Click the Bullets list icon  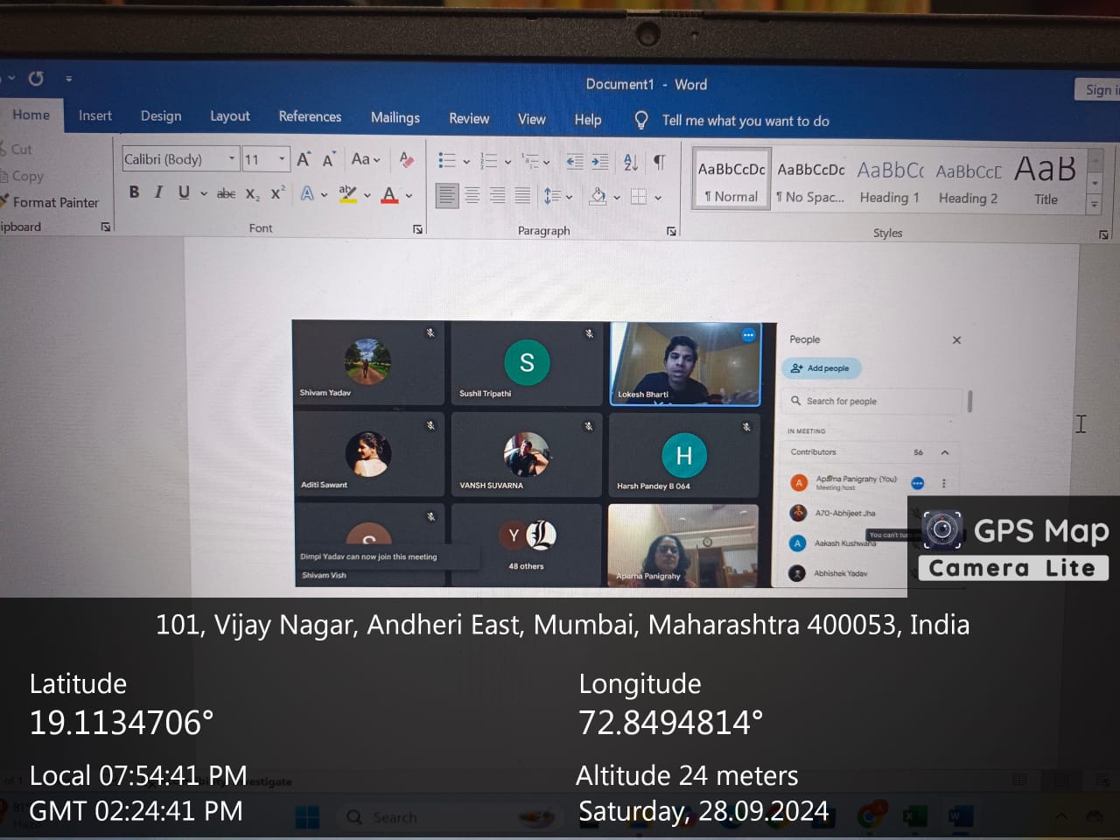[x=447, y=161]
